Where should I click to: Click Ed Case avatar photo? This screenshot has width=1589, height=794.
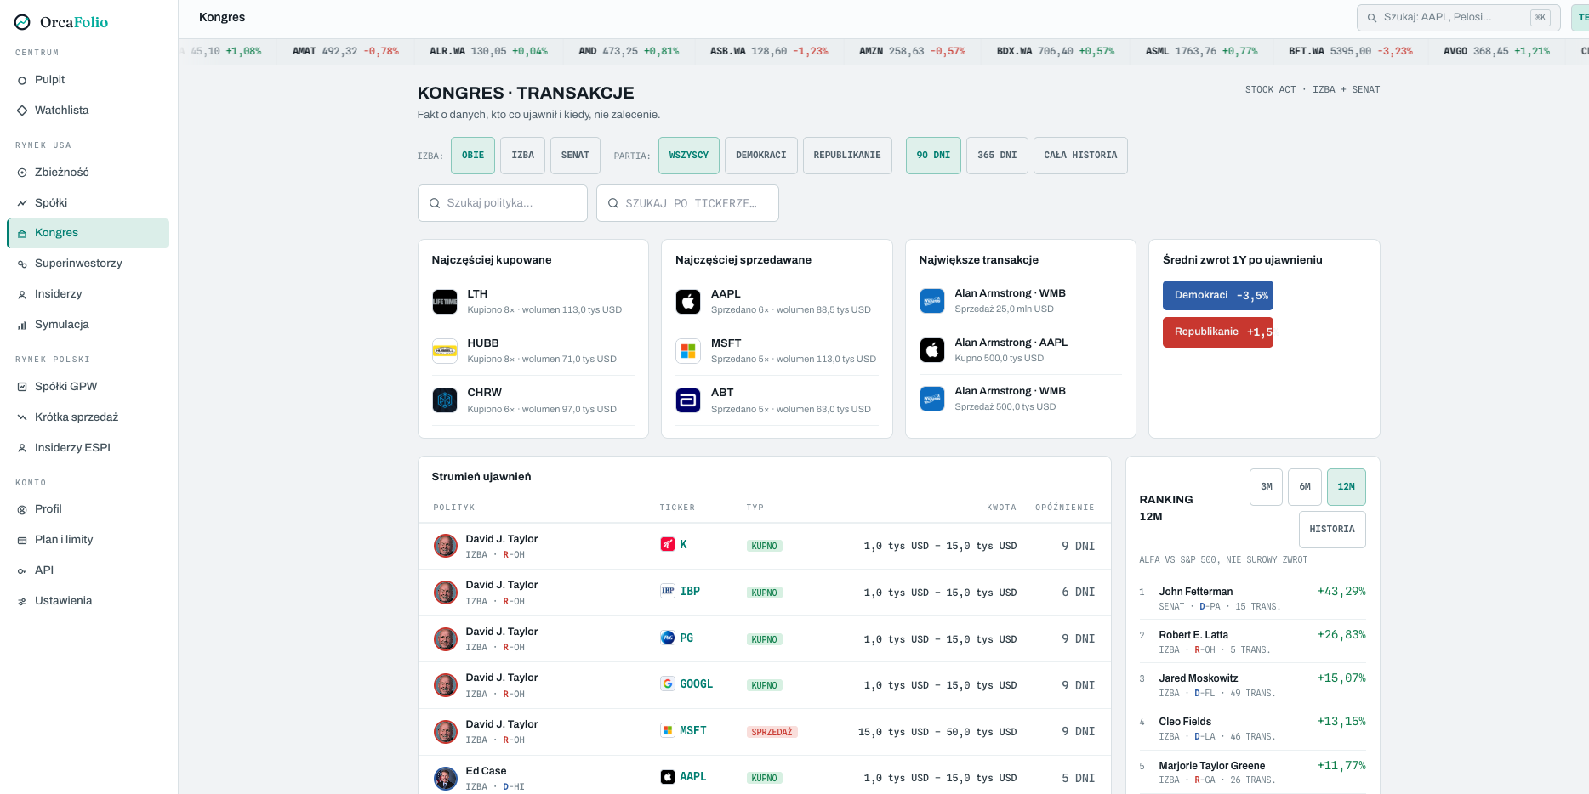[x=446, y=779]
